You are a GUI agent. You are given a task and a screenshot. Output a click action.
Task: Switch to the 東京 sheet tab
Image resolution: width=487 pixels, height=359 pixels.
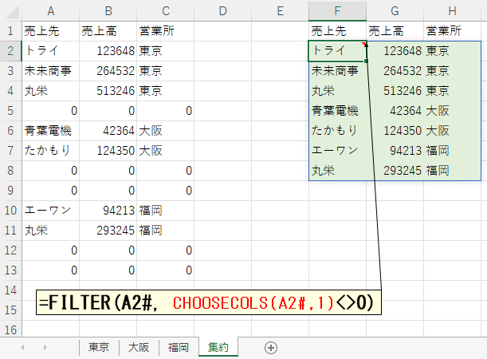point(99,347)
